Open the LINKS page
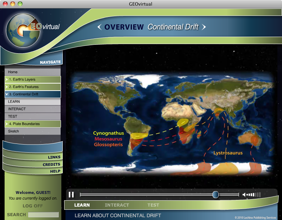 (x=54, y=157)
